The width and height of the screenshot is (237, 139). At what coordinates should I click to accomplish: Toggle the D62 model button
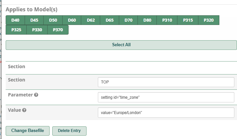pos(91,20)
